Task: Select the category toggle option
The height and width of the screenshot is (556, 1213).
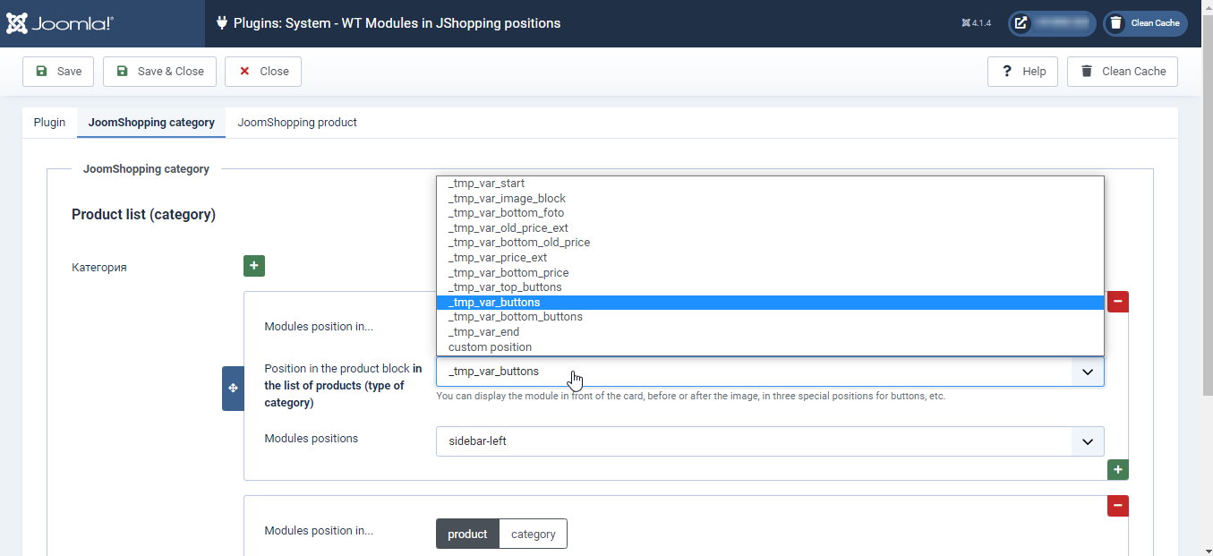Action: [533, 534]
